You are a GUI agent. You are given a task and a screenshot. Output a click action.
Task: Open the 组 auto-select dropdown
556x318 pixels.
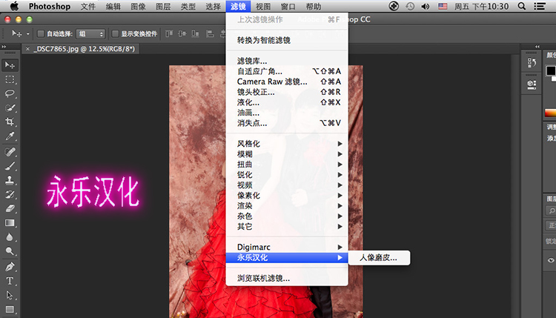click(x=91, y=33)
